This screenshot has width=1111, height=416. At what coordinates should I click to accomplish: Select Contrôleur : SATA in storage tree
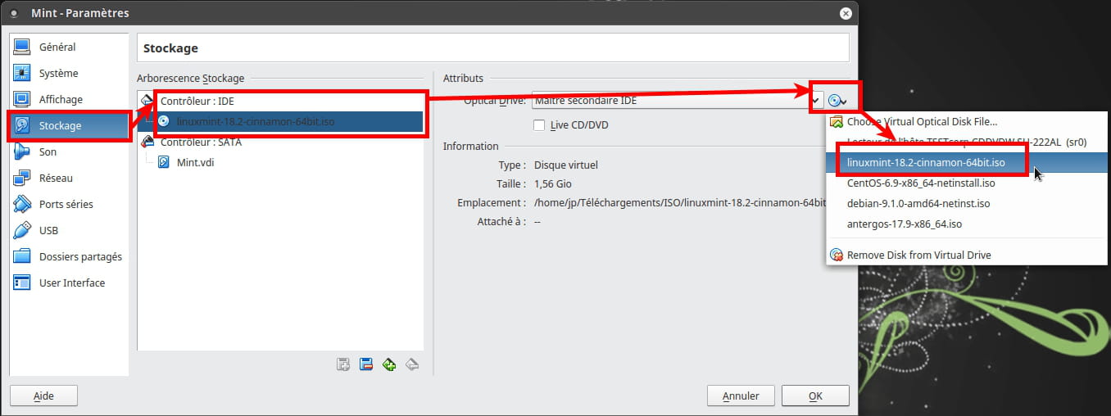tap(280, 142)
